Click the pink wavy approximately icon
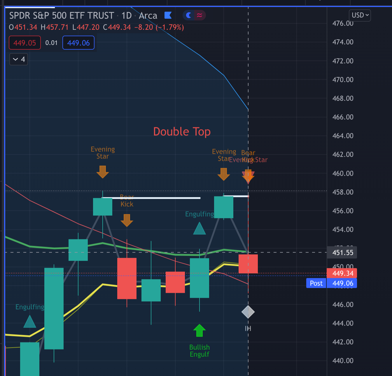The height and width of the screenshot is (376, 392). 199,15
